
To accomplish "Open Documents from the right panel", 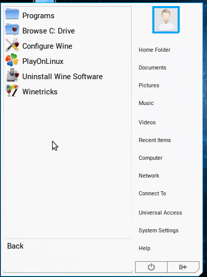I will coord(152,67).
